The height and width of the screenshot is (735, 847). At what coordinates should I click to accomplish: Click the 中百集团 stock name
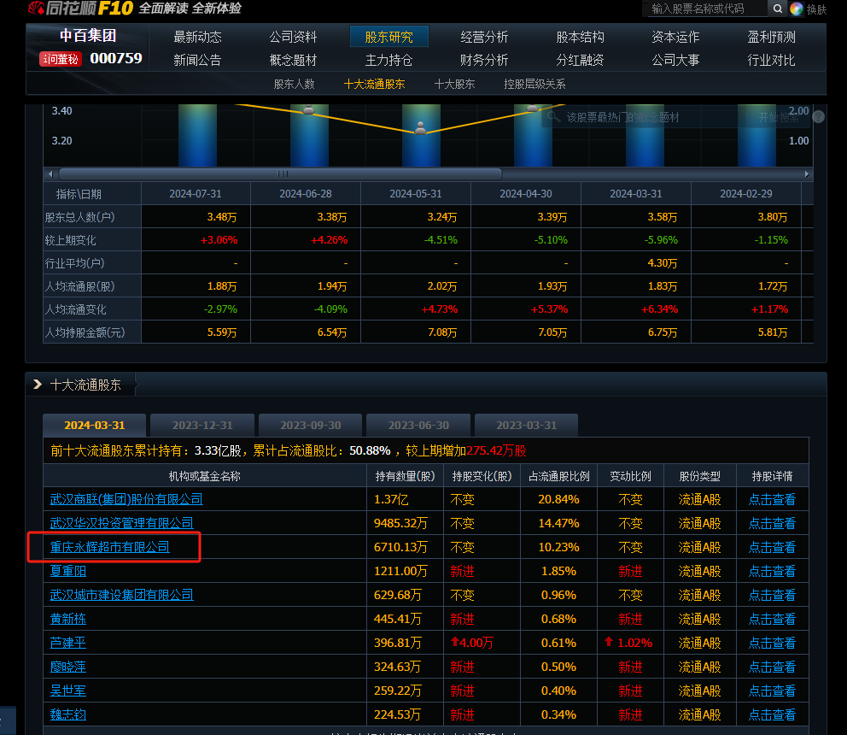[87, 35]
